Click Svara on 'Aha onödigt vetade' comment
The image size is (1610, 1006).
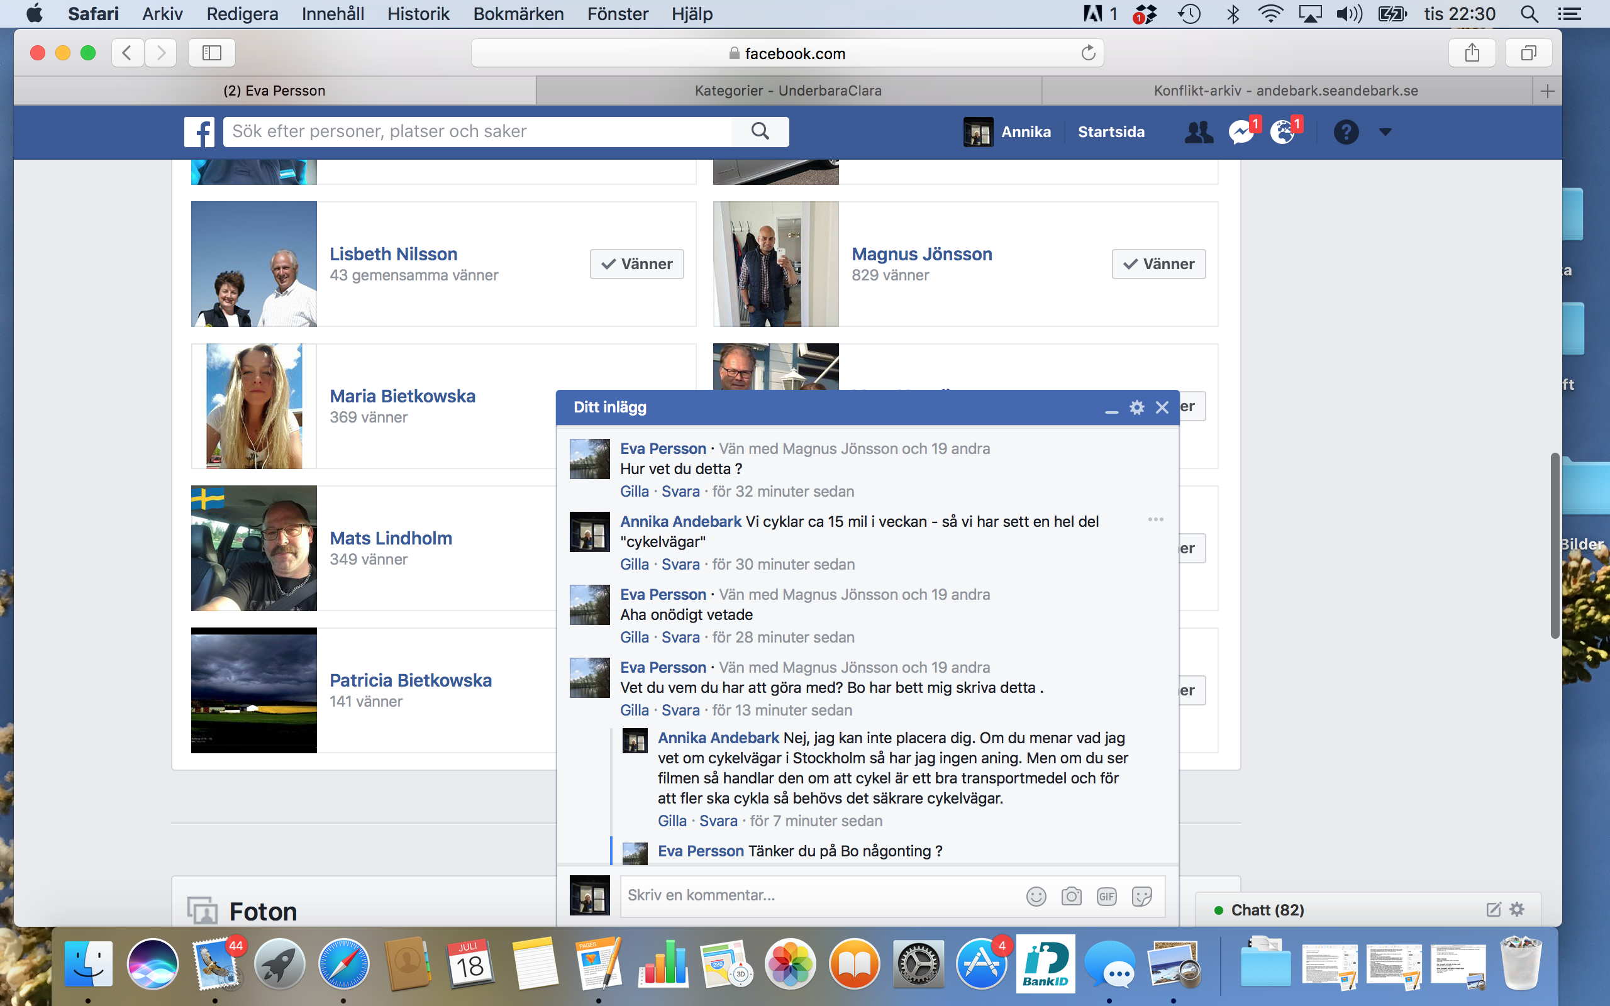(680, 638)
